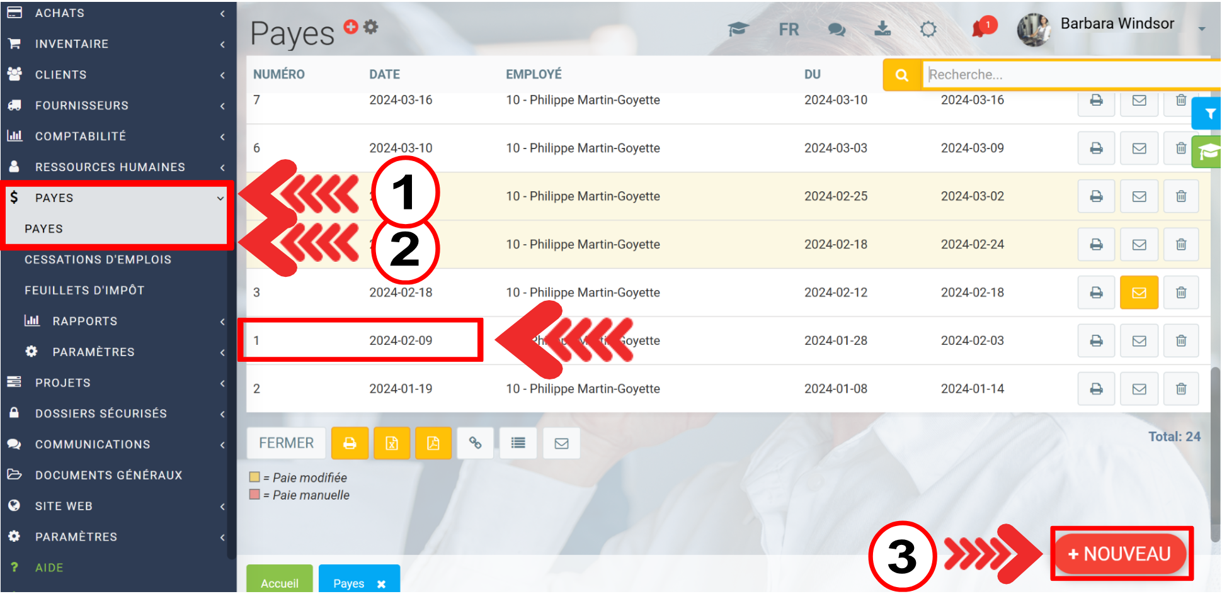The width and height of the screenshot is (1222, 594).
Task: Open the chat bubbles icon in header
Action: tap(837, 29)
